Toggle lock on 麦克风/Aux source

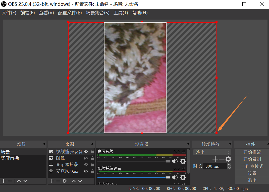click(92, 171)
